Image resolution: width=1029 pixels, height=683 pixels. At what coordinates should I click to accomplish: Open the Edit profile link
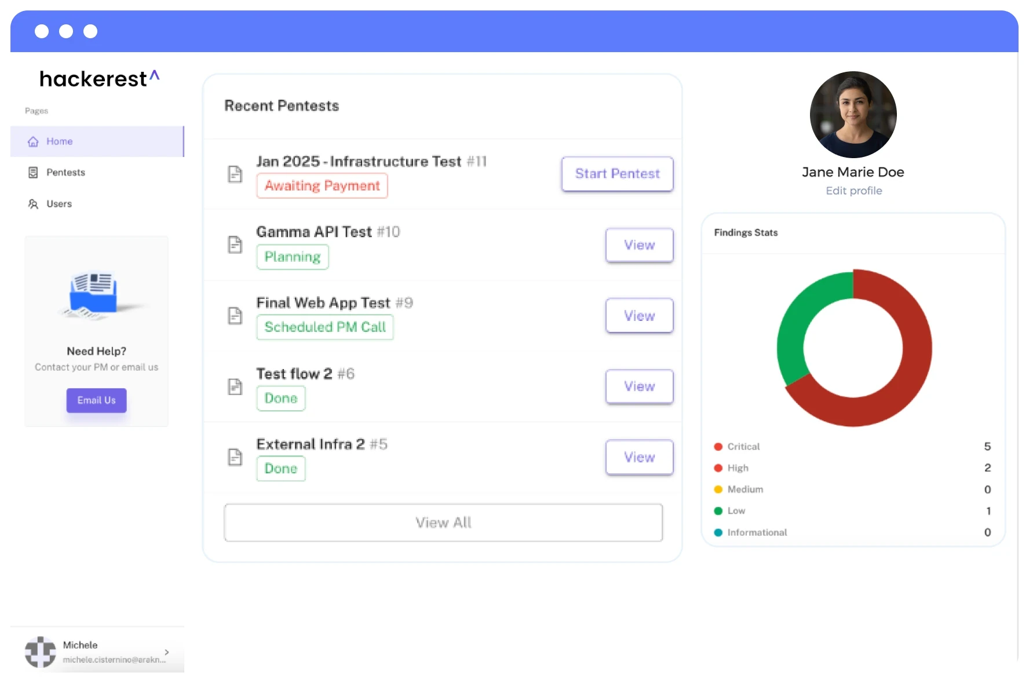tap(853, 191)
